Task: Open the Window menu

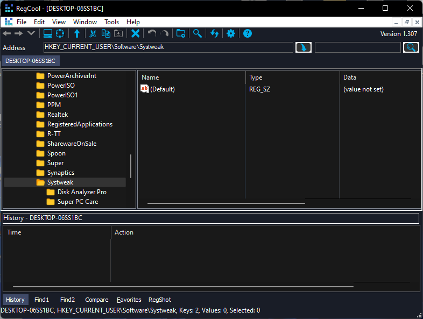Action: pos(85,22)
